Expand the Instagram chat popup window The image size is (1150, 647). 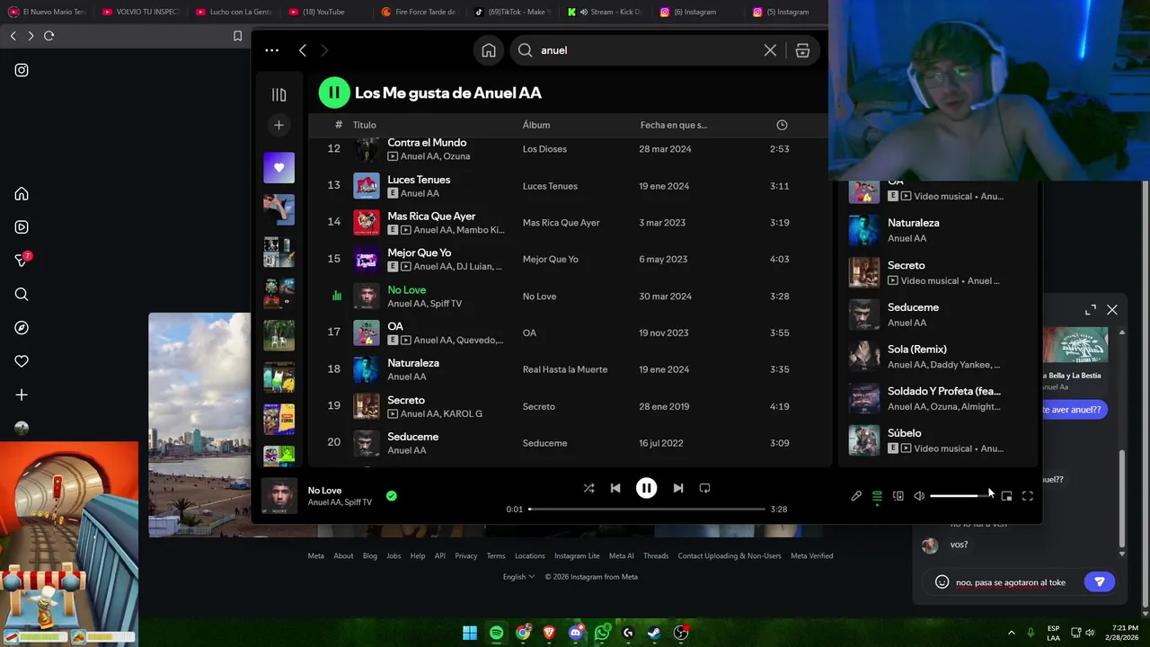point(1091,309)
